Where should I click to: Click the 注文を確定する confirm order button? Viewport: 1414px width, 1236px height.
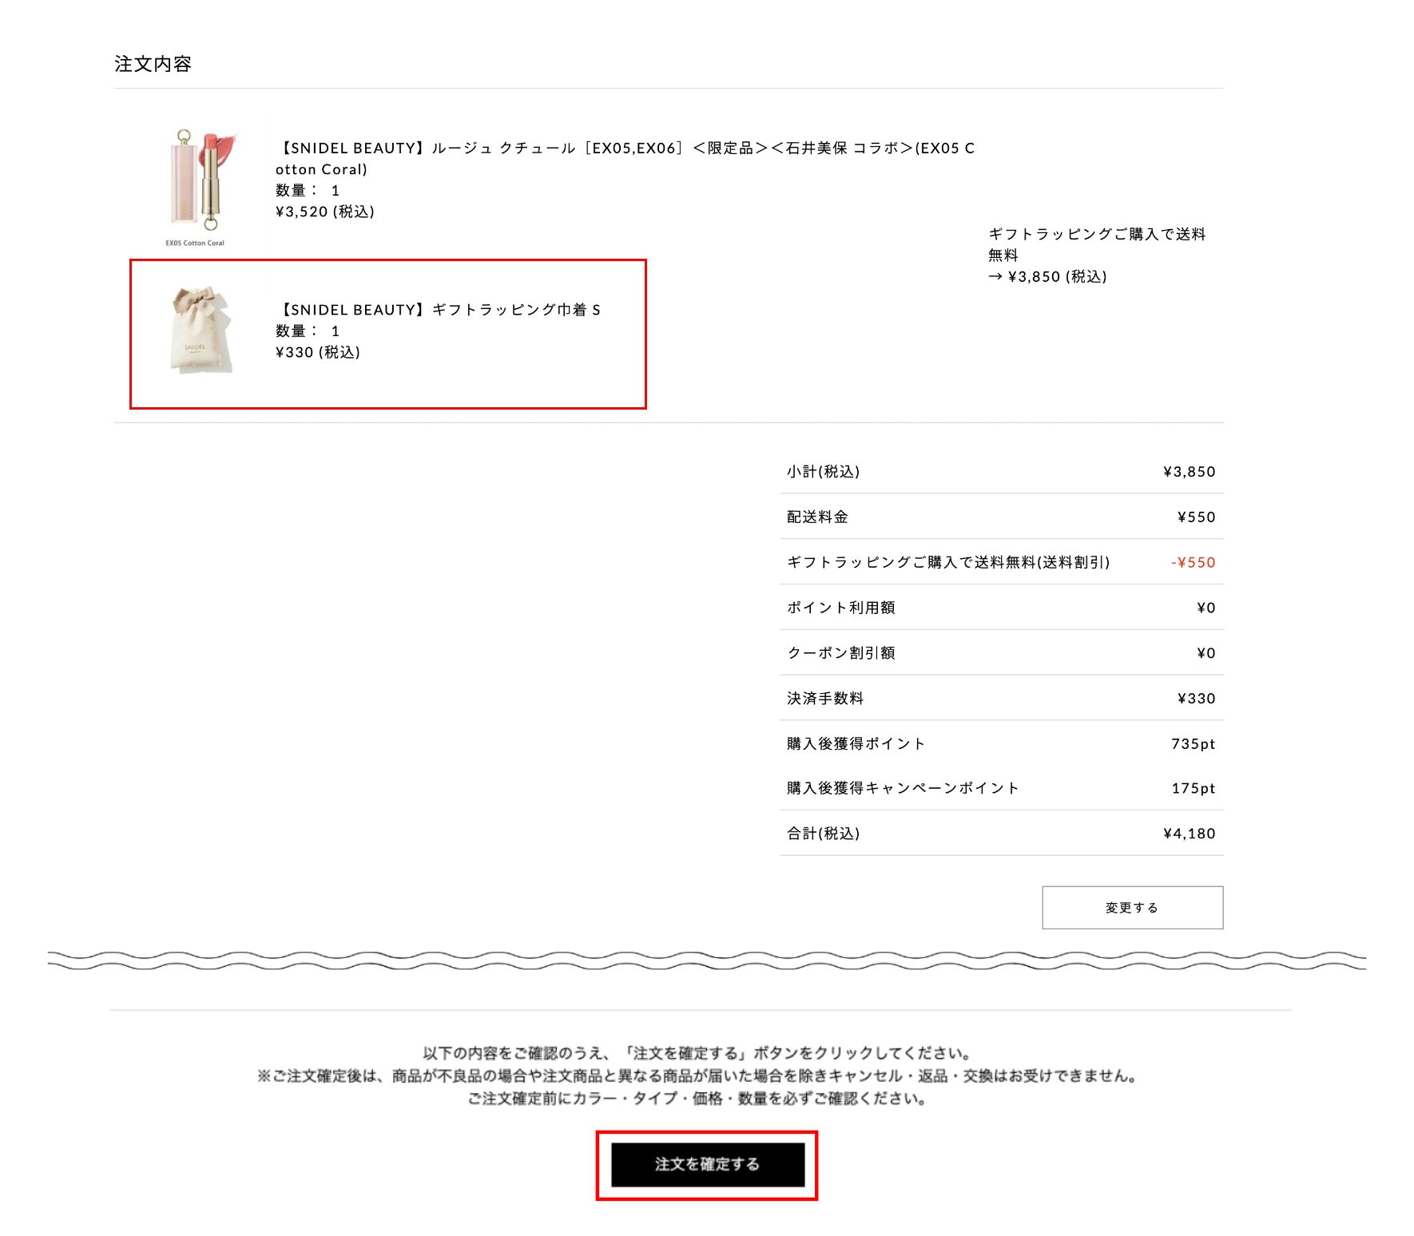point(708,1164)
